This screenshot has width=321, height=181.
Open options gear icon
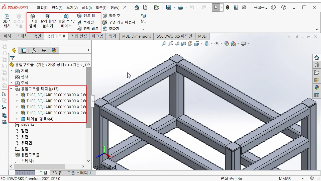coord(244,7)
